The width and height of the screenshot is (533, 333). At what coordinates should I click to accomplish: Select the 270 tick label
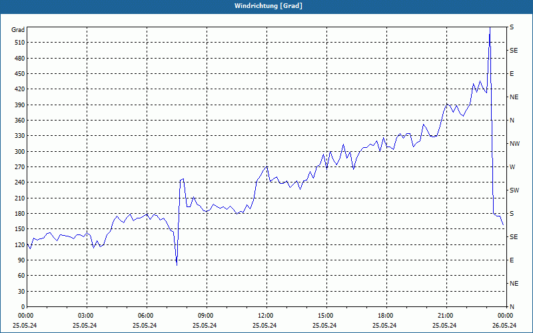(19, 167)
